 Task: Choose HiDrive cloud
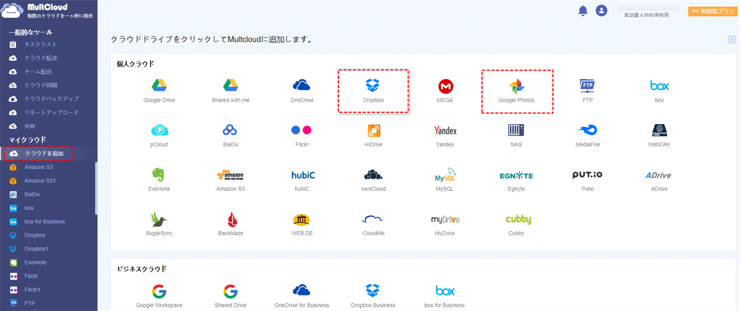pyautogui.click(x=373, y=136)
